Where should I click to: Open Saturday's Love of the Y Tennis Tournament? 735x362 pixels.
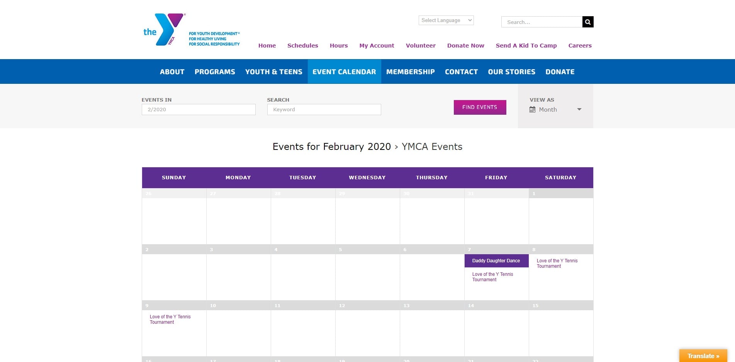coord(557,263)
